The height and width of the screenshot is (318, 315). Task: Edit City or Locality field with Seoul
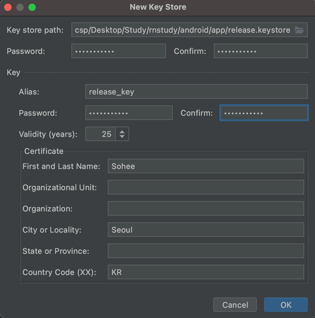[x=206, y=230]
